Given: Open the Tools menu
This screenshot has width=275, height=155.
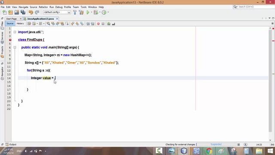Looking at the screenshot, I should 83,7.
